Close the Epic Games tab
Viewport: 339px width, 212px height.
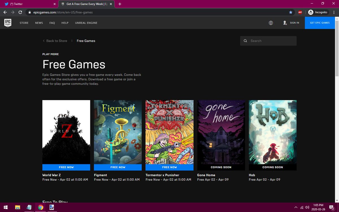click(112, 4)
